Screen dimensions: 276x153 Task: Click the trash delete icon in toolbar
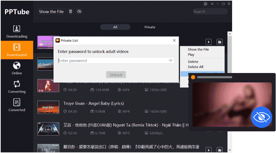click(x=70, y=12)
